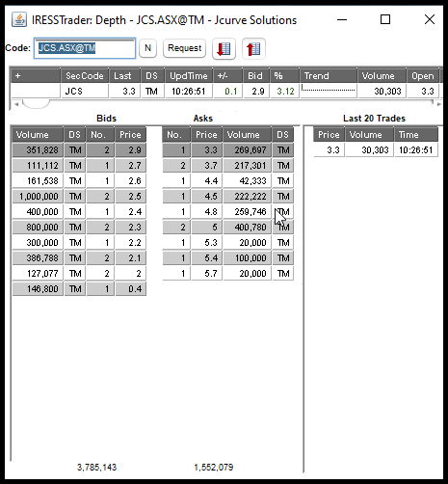Select the JCS security code cell

[85, 92]
